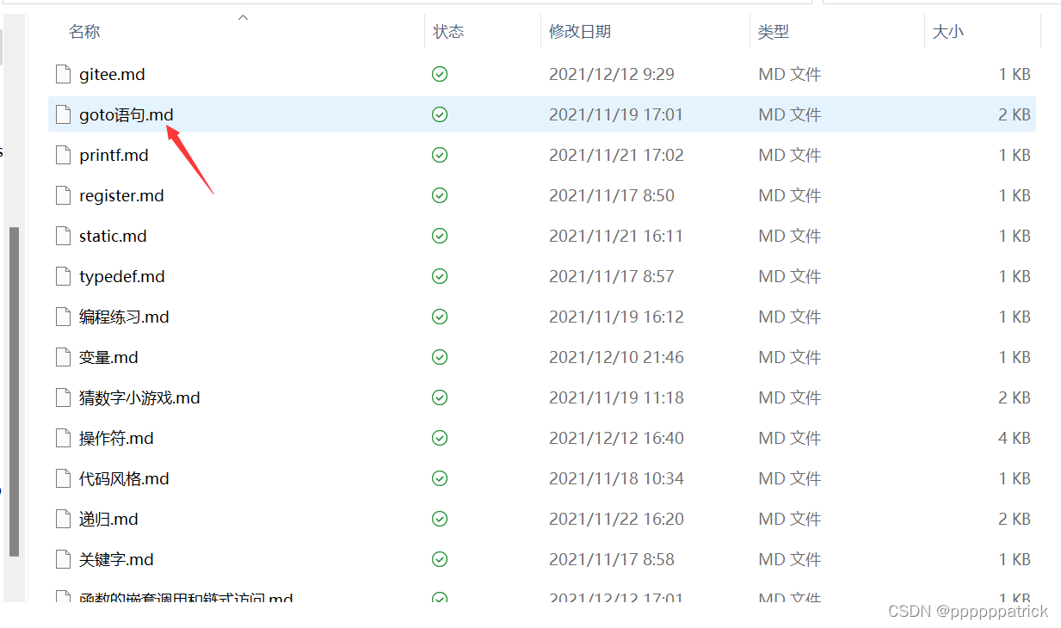Screen dimensions: 1061x628
Task: Toggle sort direction arrow above 名称
Action: (243, 16)
